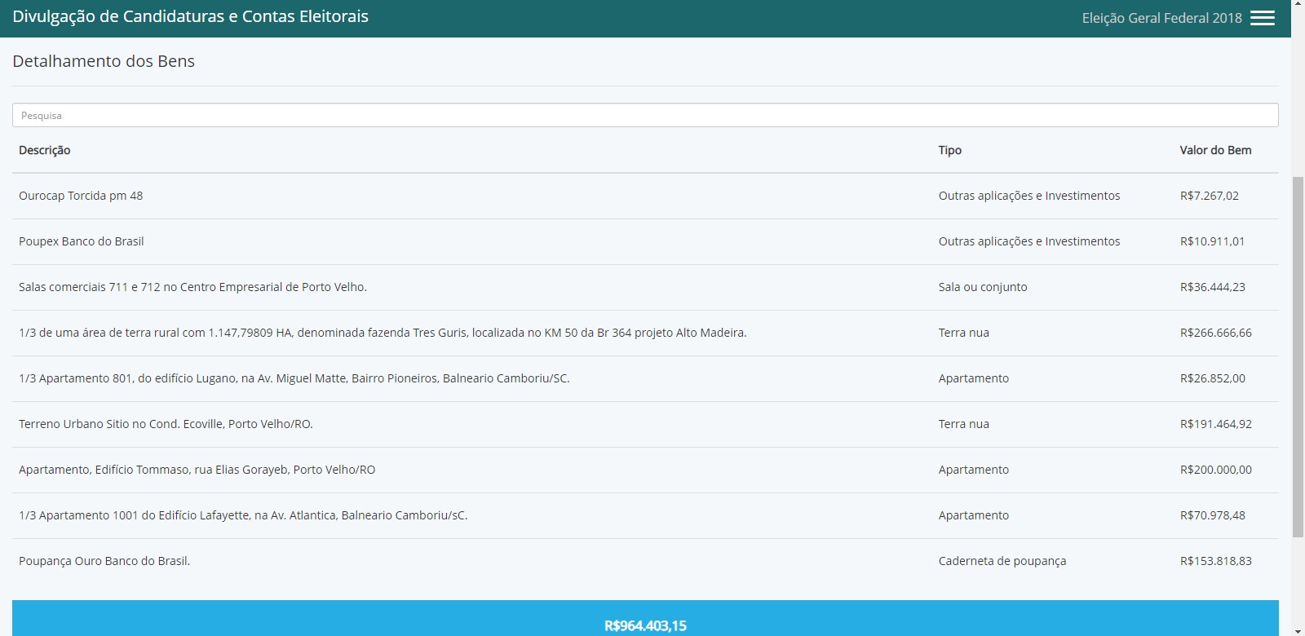Viewport: 1305px width, 636px height.
Task: Click the 'Salas comerciais 711 e 712' description
Action: pos(192,287)
